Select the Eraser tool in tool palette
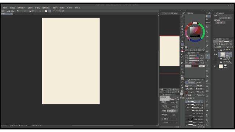This screenshot has width=235, height=132. point(182,51)
